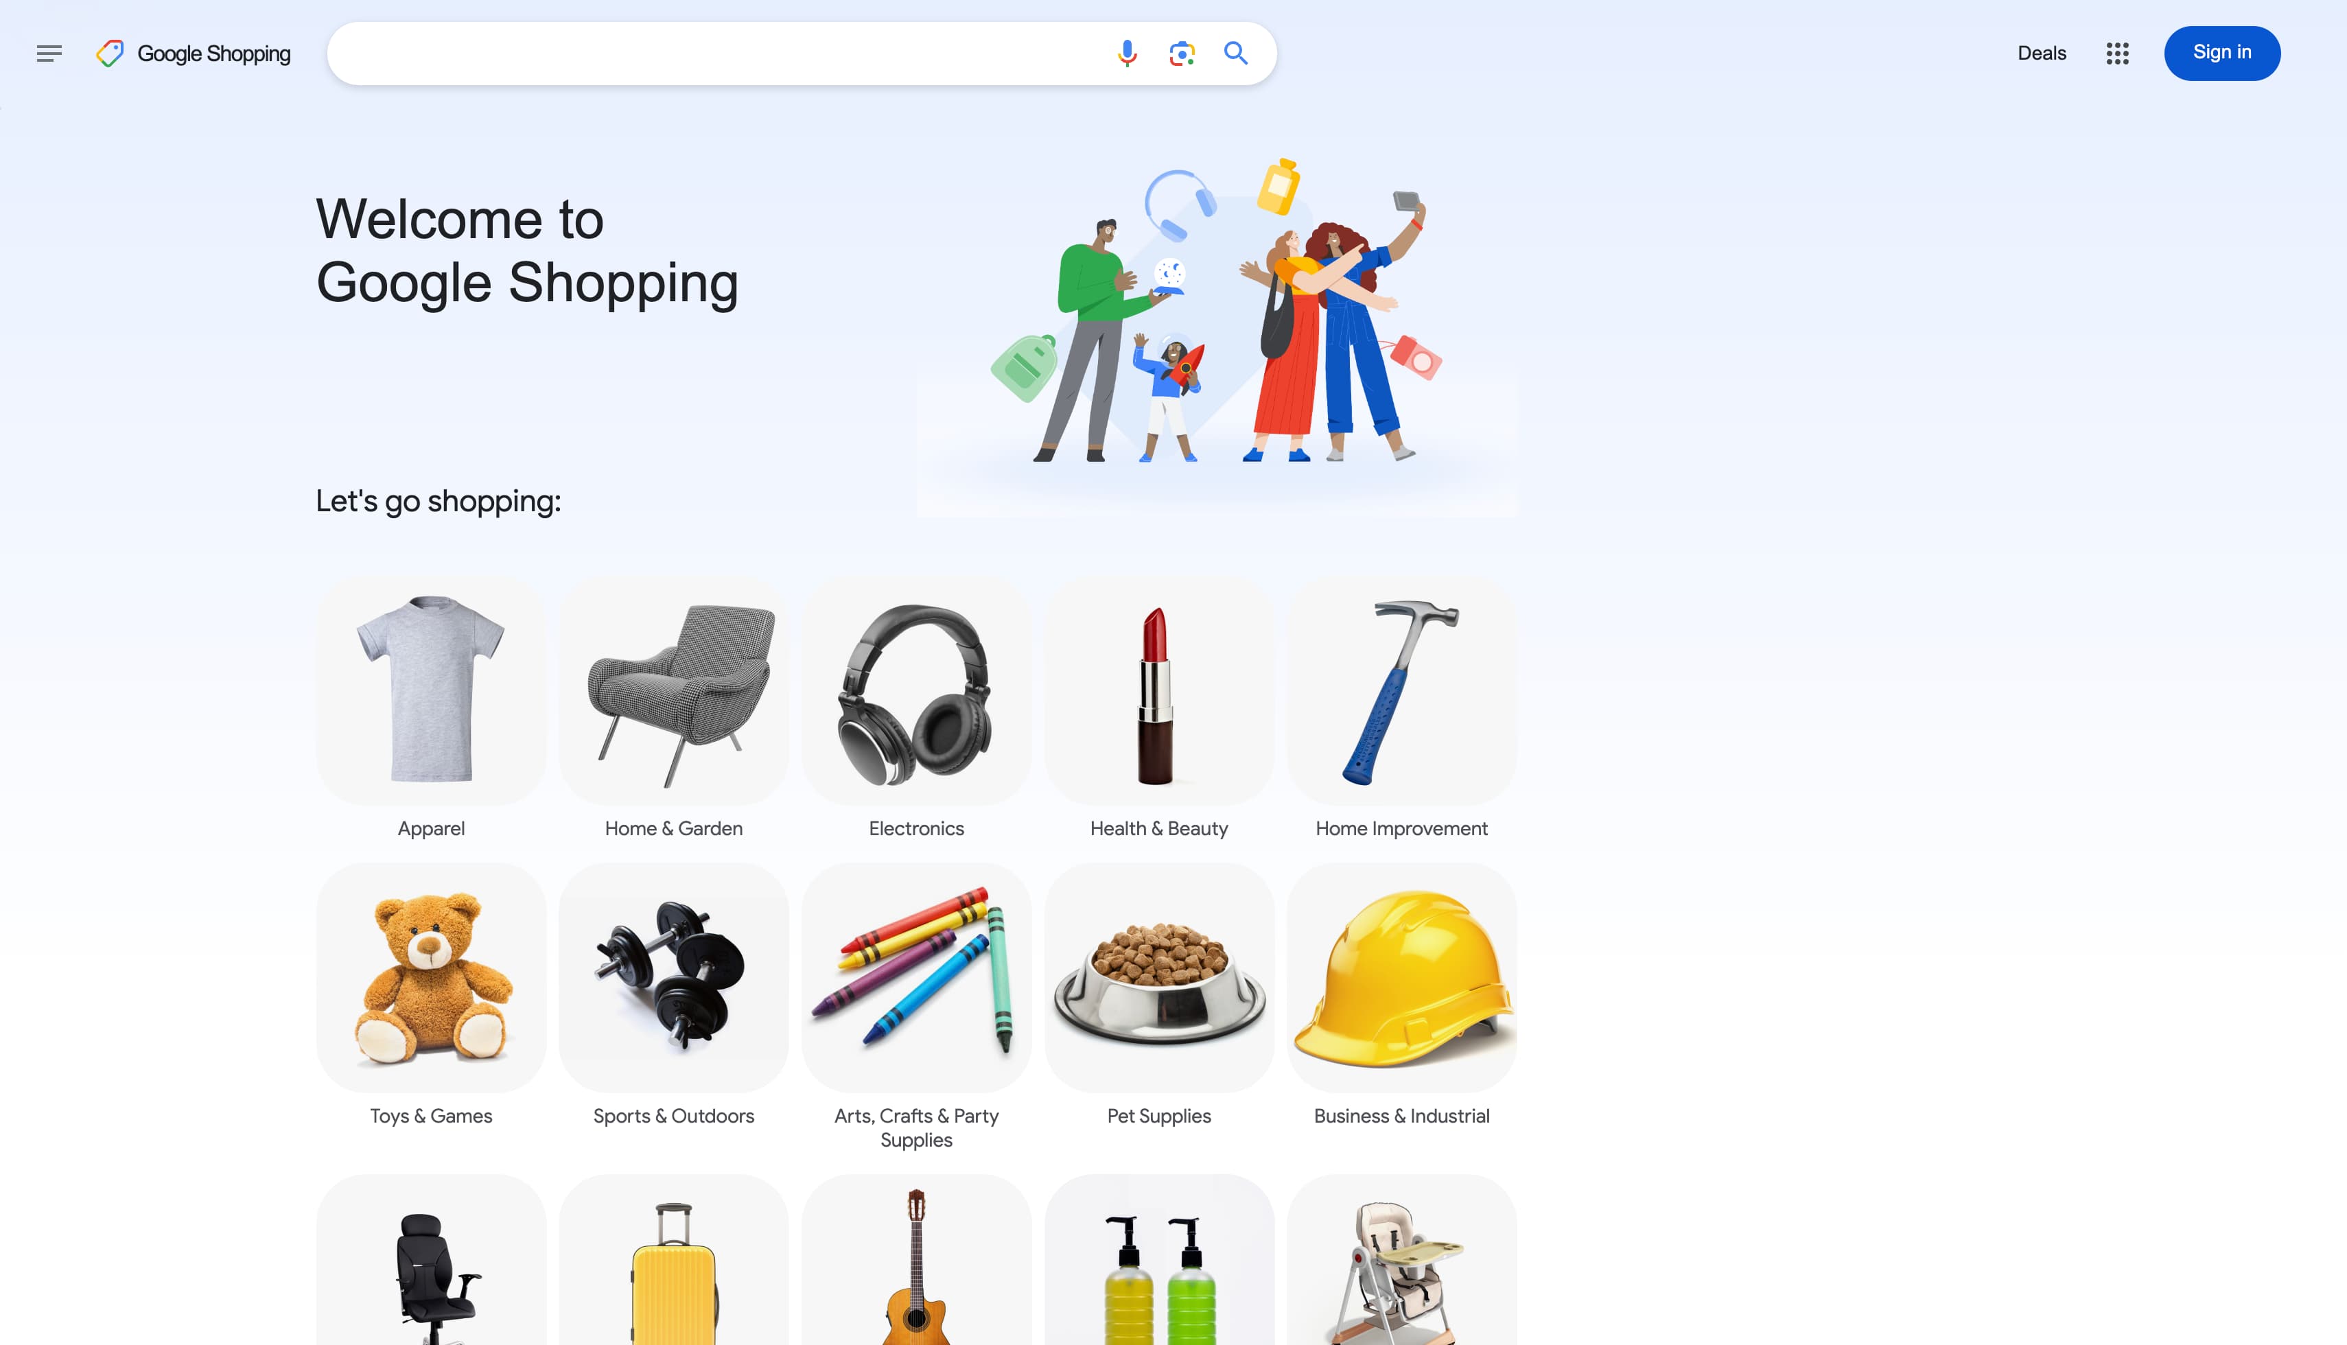Open the Deals page link
Image resolution: width=2347 pixels, height=1345 pixels.
point(2041,54)
